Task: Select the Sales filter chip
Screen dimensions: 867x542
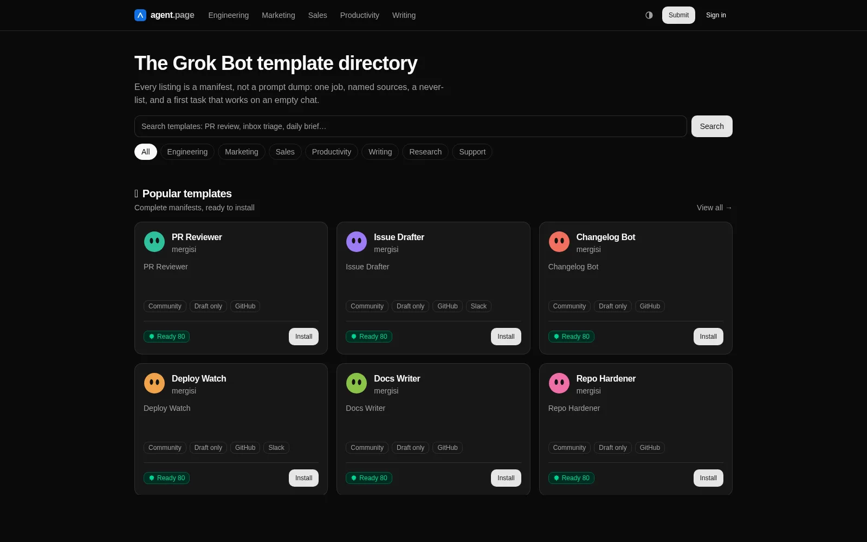Action: tap(285, 152)
